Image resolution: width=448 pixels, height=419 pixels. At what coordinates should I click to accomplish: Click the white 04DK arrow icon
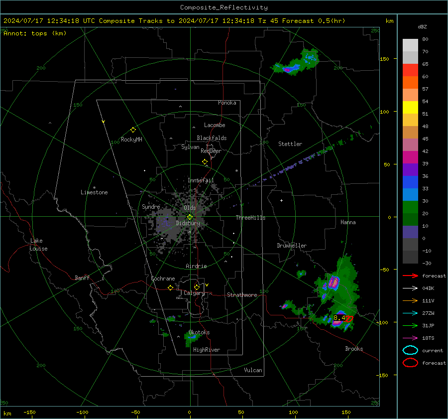point(410,288)
